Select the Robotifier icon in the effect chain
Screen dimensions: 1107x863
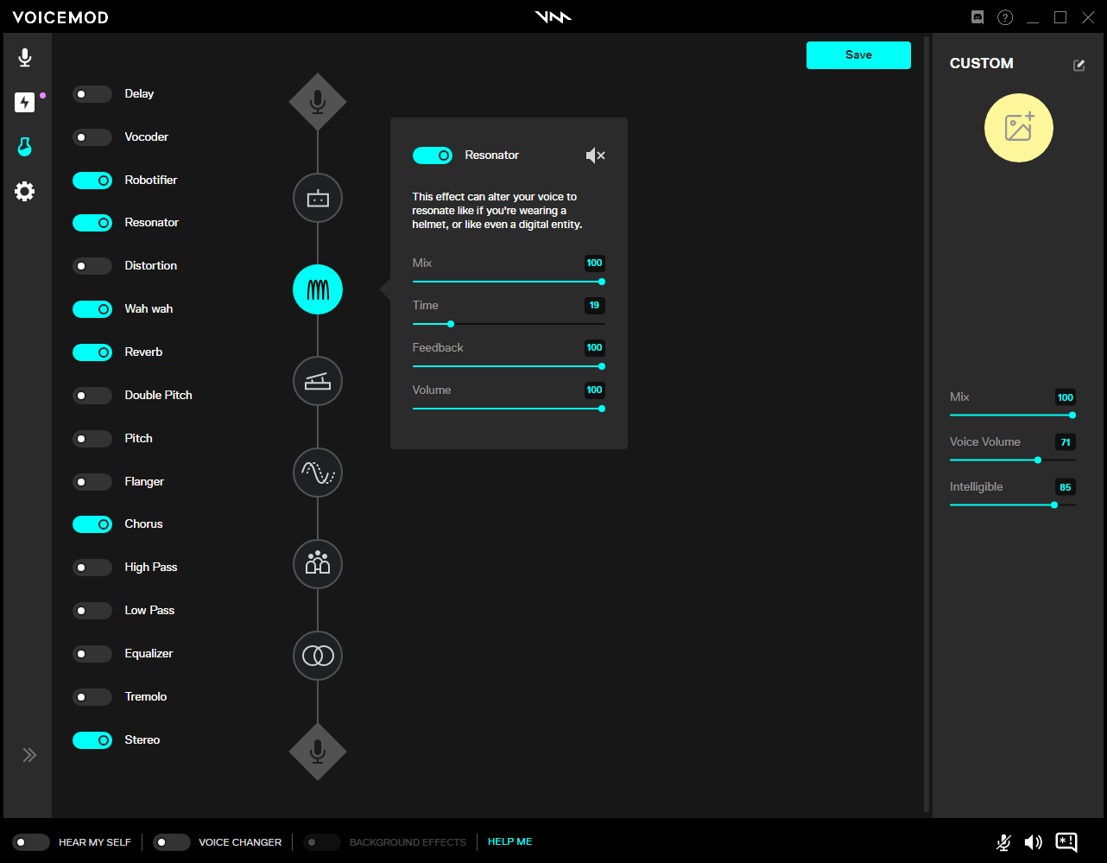point(317,198)
